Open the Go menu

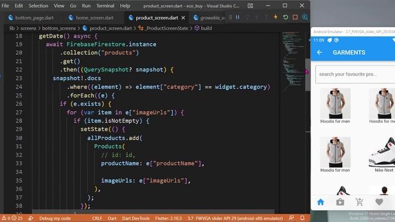[x=73, y=6]
